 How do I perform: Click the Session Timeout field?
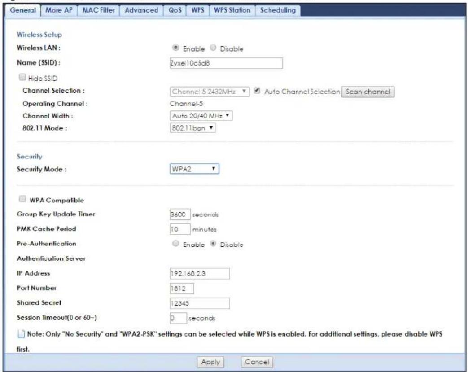tap(178, 318)
